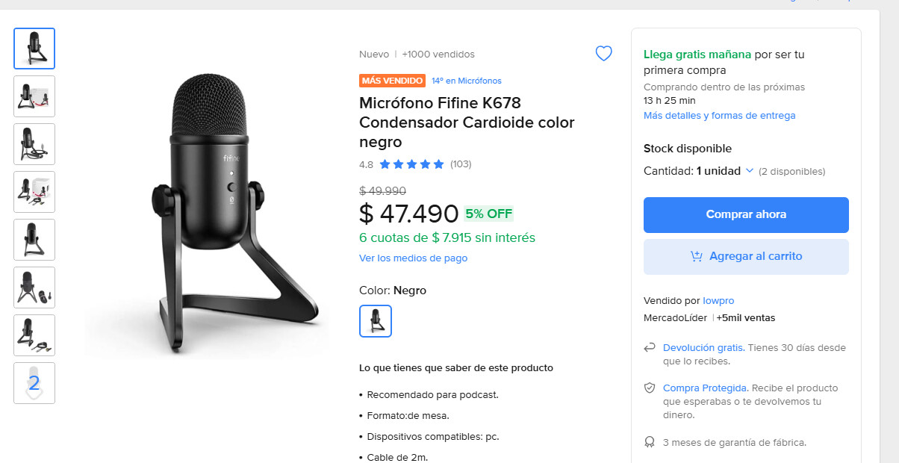Open Más detalles y formas de entrega

pyautogui.click(x=719, y=116)
